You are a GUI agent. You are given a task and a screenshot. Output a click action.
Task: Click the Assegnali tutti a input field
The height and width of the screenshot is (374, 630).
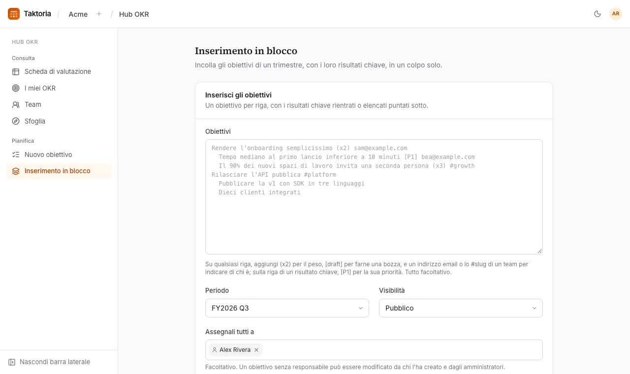(x=374, y=350)
